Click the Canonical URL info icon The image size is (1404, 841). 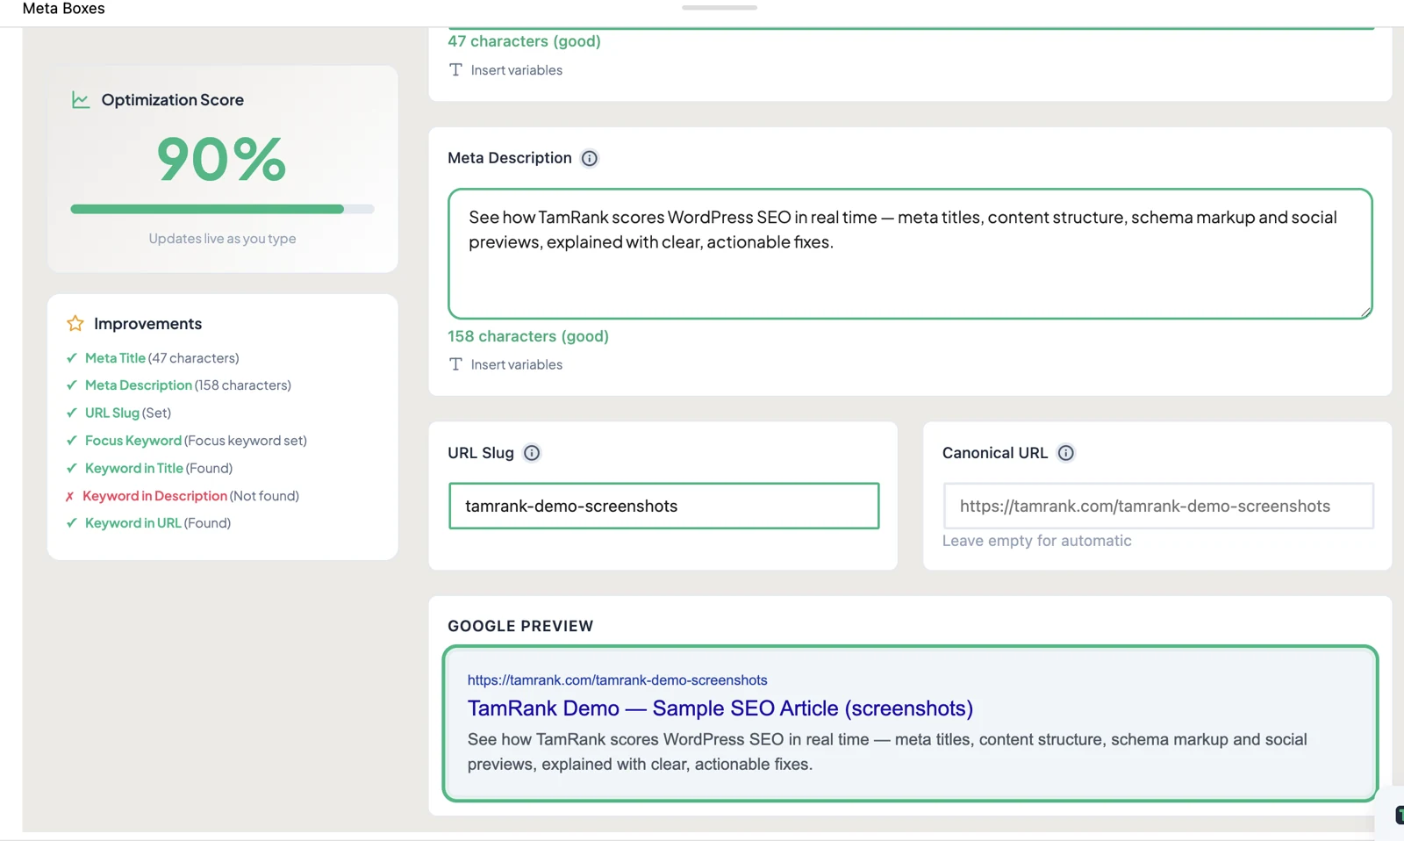coord(1066,453)
